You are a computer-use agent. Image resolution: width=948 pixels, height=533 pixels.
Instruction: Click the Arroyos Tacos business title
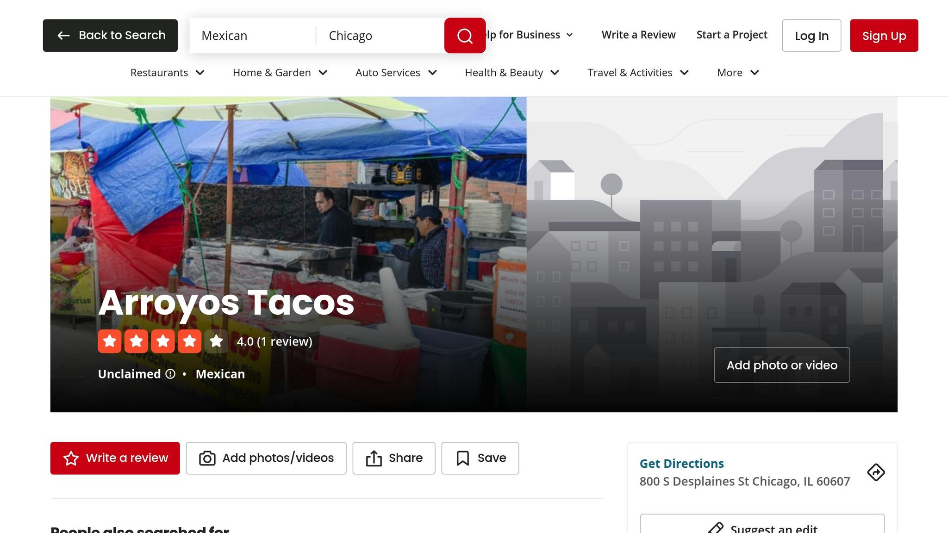(226, 303)
